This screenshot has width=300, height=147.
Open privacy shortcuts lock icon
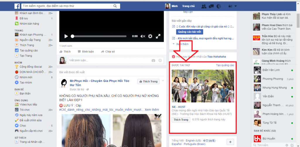tap(230, 6)
